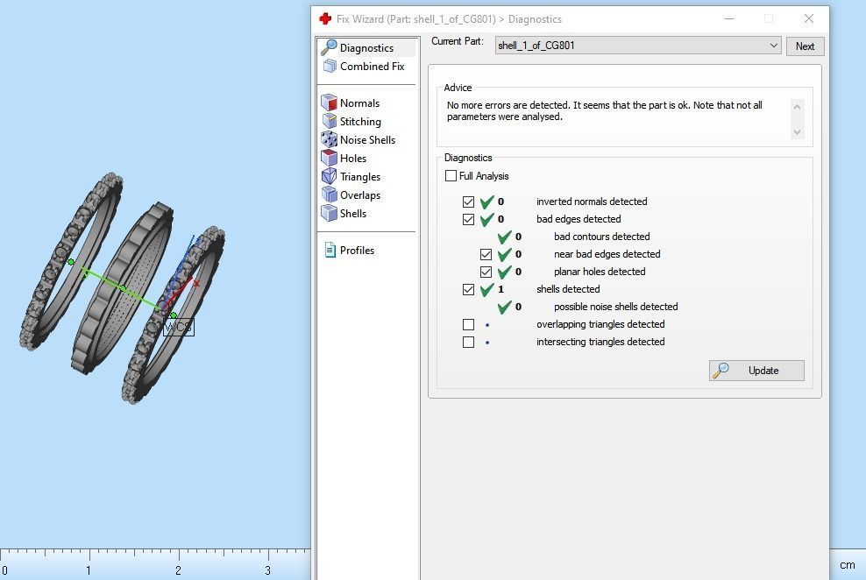Image resolution: width=866 pixels, height=580 pixels.
Task: Click the green checkmark beside planar holes
Action: pos(504,272)
